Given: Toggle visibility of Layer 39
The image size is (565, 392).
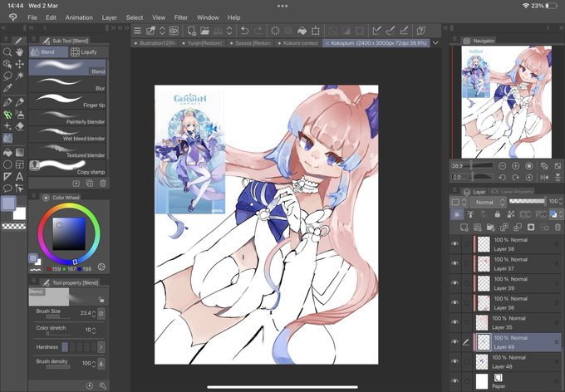Looking at the screenshot, I should [x=454, y=283].
